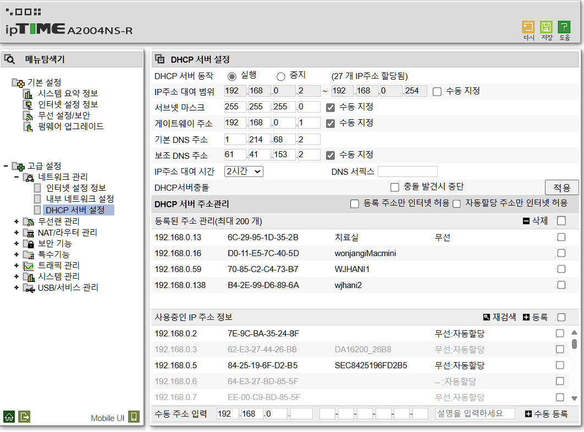Click the 펌웨어 업그레이드 icon

[x=28, y=126]
